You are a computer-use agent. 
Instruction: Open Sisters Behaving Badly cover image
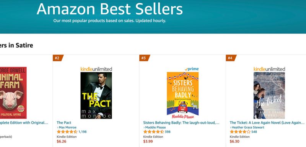pos(183,95)
